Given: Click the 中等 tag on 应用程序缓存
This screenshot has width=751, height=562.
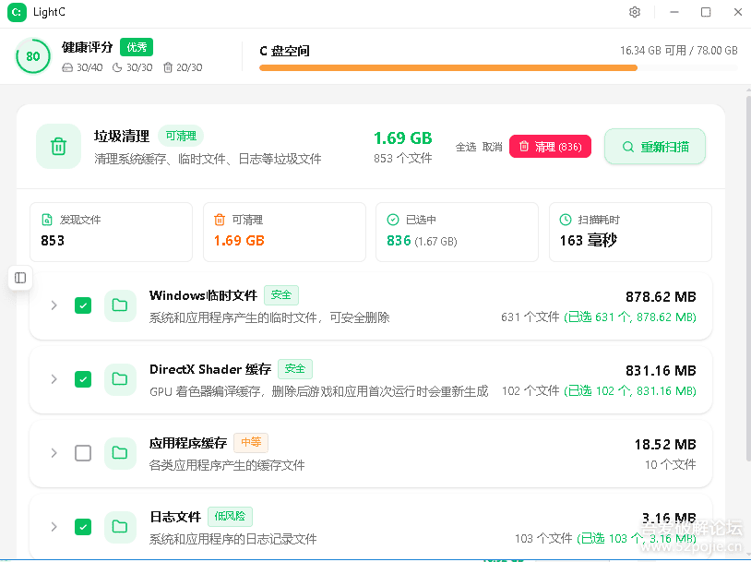Looking at the screenshot, I should pyautogui.click(x=251, y=442).
